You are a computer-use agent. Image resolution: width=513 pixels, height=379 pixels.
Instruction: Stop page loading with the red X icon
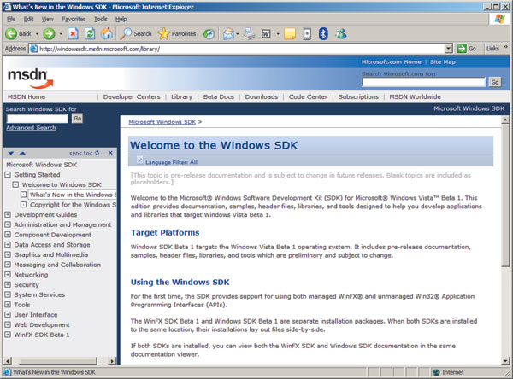pyautogui.click(x=73, y=33)
